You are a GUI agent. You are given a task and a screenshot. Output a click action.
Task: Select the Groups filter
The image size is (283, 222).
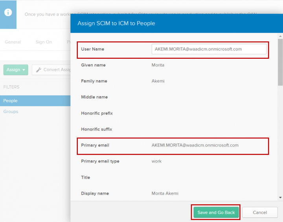[x=11, y=112]
